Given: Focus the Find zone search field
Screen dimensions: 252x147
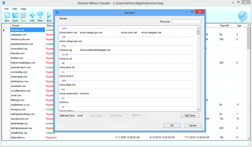Looking at the screenshot, I should 186,22.
